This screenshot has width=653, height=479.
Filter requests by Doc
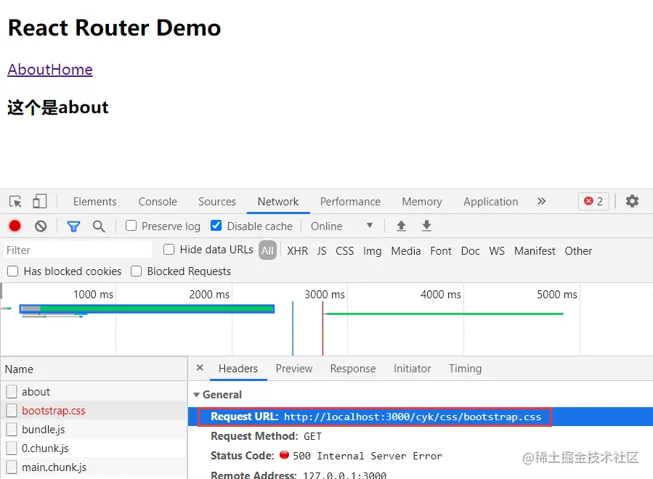coord(470,251)
